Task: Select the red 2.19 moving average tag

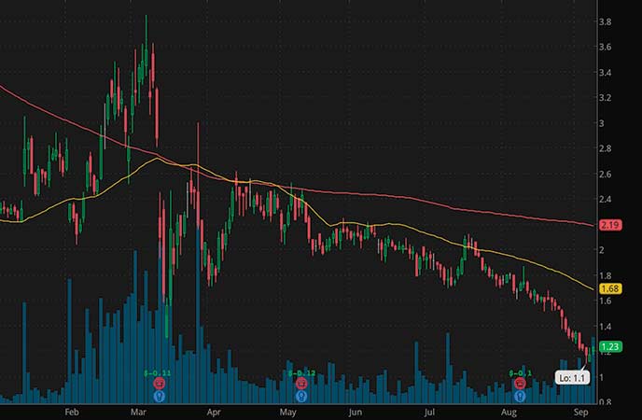Action: click(611, 225)
